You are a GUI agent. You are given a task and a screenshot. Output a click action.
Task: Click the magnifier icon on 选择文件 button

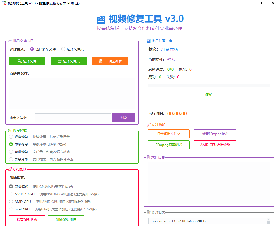(19, 61)
